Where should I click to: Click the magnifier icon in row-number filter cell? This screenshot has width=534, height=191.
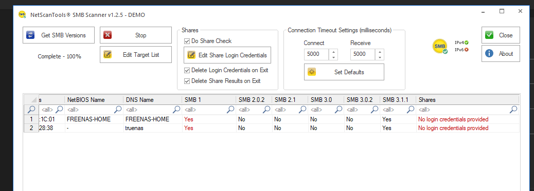click(31, 109)
